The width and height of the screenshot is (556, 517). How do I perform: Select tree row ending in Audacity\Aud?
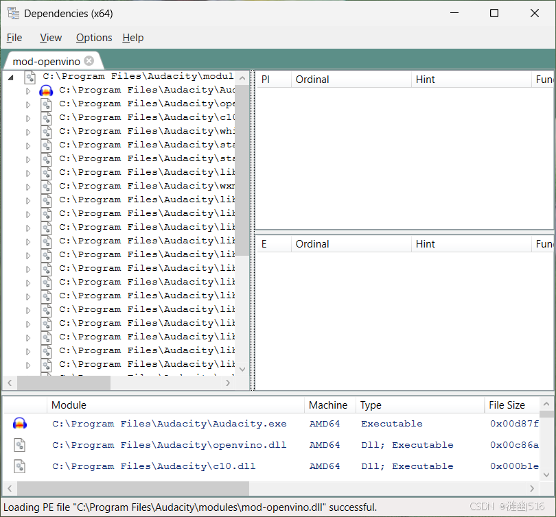(x=147, y=90)
